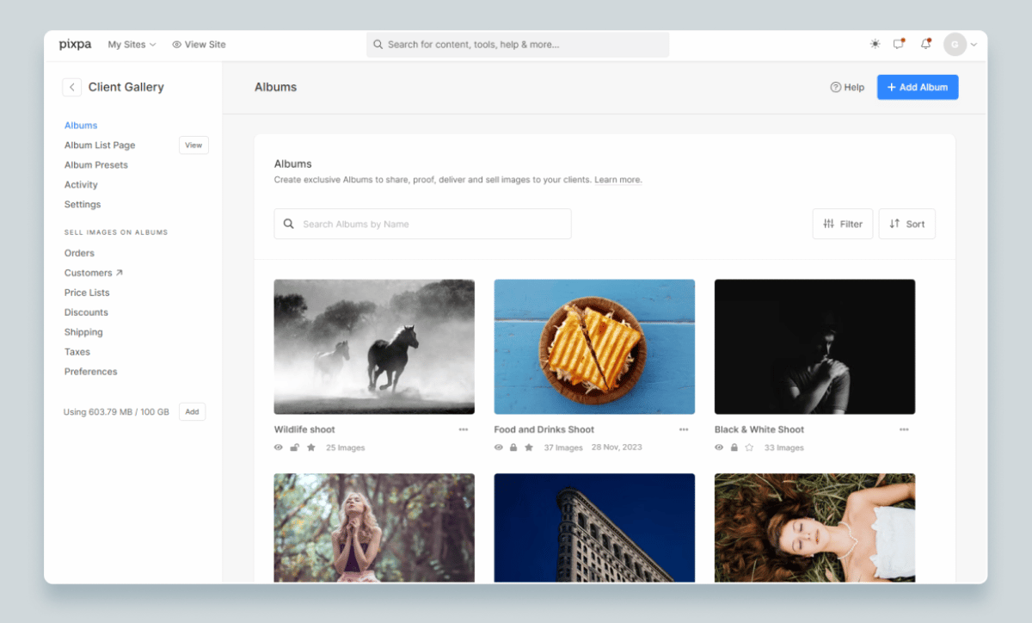Click the storage usage Add button
Image resolution: width=1032 pixels, height=623 pixels.
point(192,411)
